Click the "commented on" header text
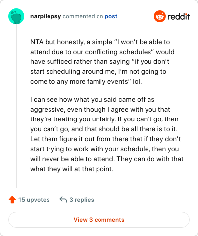The width and height of the screenshot is (198, 236). 83,16
